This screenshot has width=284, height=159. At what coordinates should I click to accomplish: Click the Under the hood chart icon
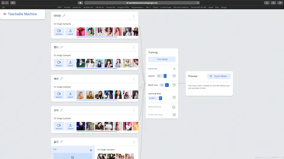pos(174,115)
